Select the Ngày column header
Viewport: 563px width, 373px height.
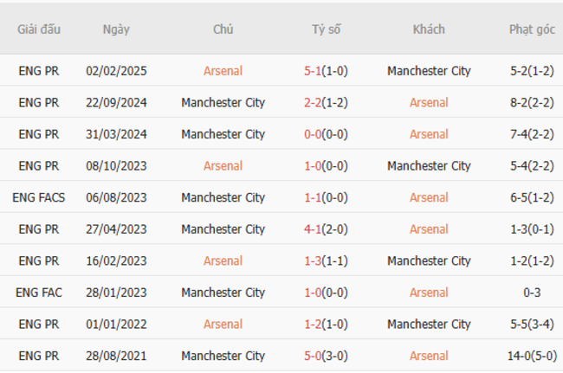[x=116, y=29]
